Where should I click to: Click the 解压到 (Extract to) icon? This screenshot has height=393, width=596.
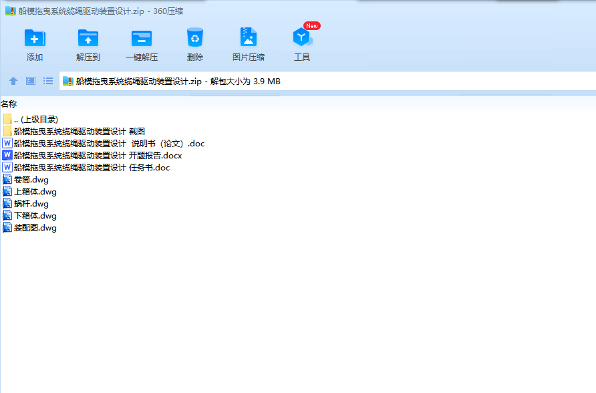88,38
